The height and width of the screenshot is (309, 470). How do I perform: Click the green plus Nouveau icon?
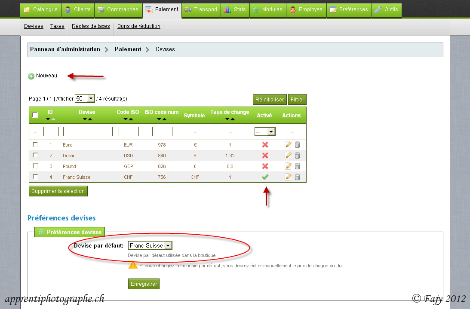click(31, 76)
